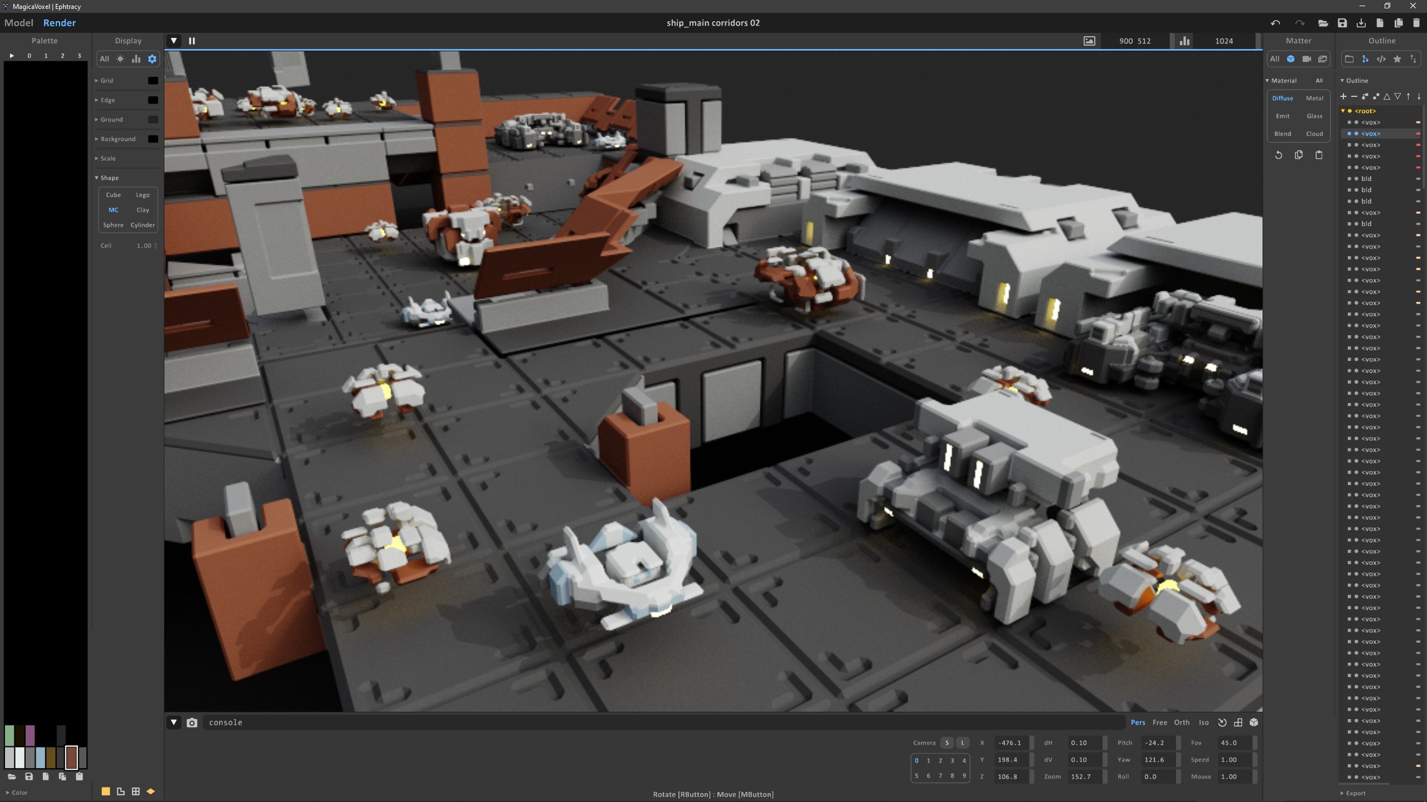The image size is (1427, 802).
Task: Choose the Metal material type
Action: [1314, 98]
